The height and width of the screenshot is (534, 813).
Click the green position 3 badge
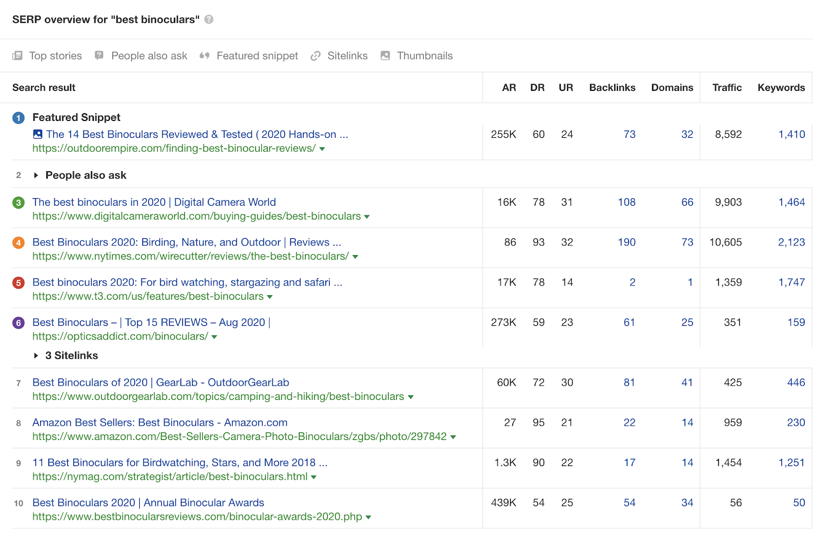pyautogui.click(x=18, y=203)
